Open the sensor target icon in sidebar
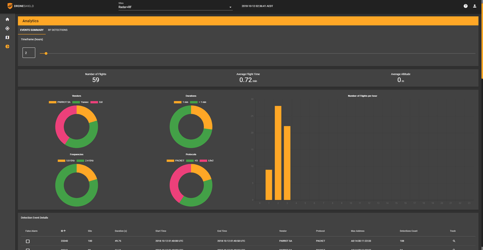The width and height of the screenshot is (483, 250). (7, 28)
